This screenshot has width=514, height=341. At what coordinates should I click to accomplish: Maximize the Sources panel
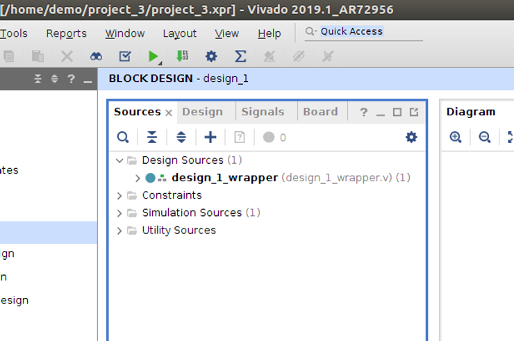point(397,113)
